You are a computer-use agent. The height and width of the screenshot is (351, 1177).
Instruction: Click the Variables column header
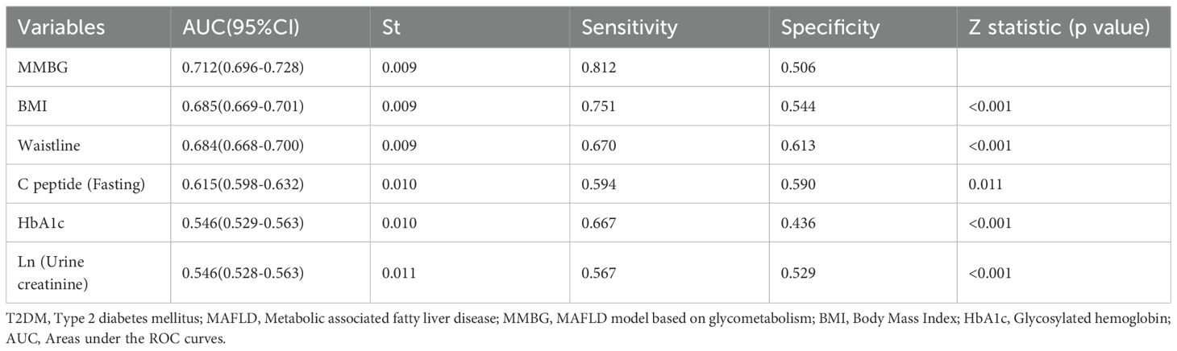pos(62,27)
